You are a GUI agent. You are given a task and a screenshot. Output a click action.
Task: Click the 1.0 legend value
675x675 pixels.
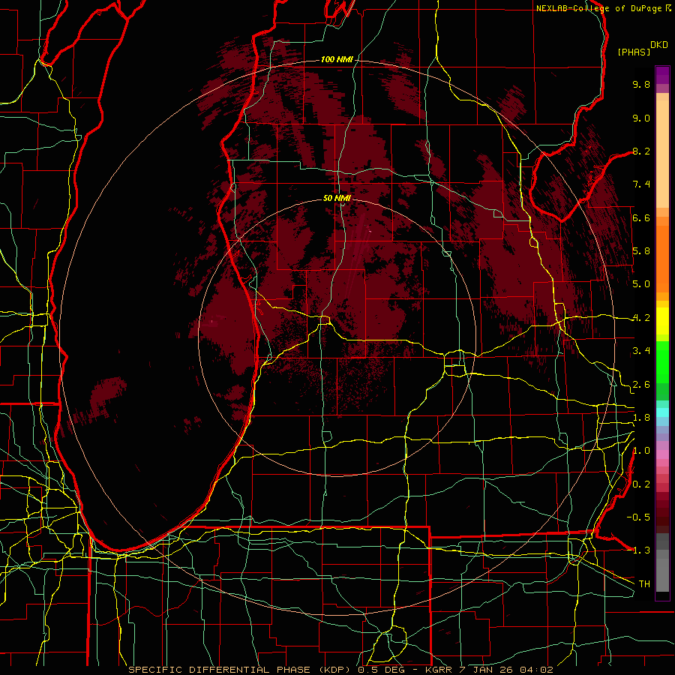pyautogui.click(x=641, y=451)
